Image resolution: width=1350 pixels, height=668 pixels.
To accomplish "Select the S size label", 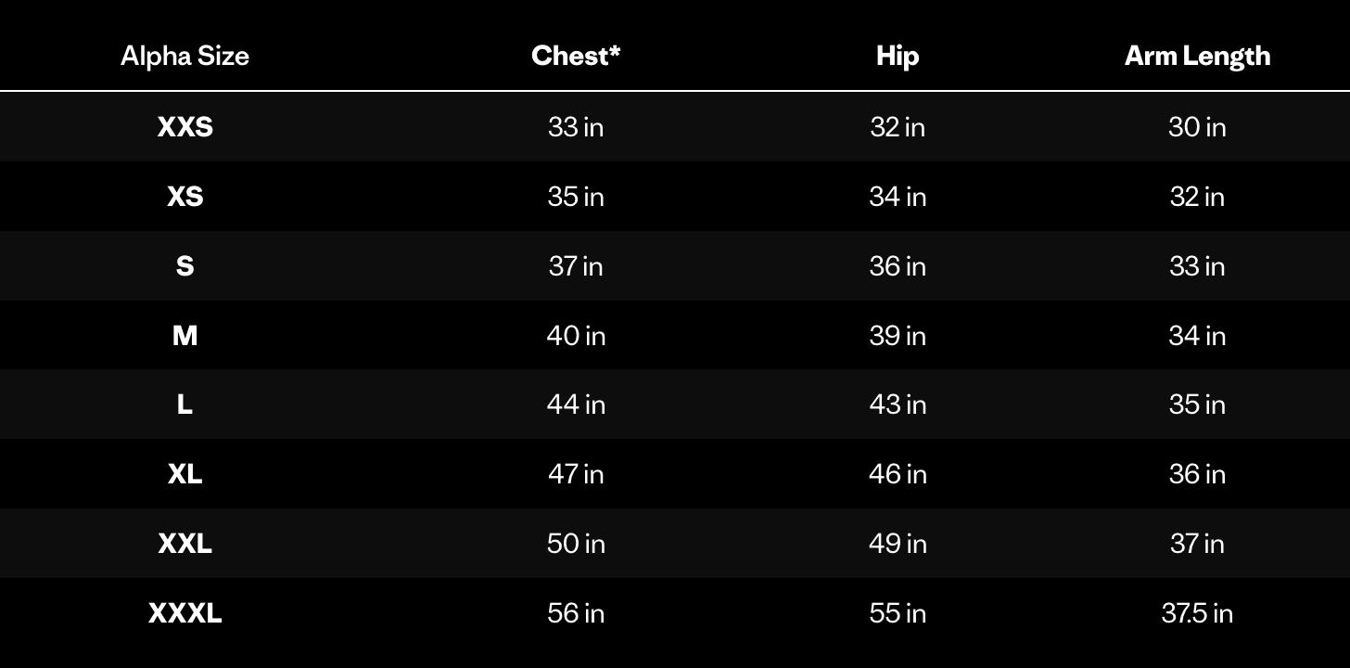I will click(x=185, y=266).
